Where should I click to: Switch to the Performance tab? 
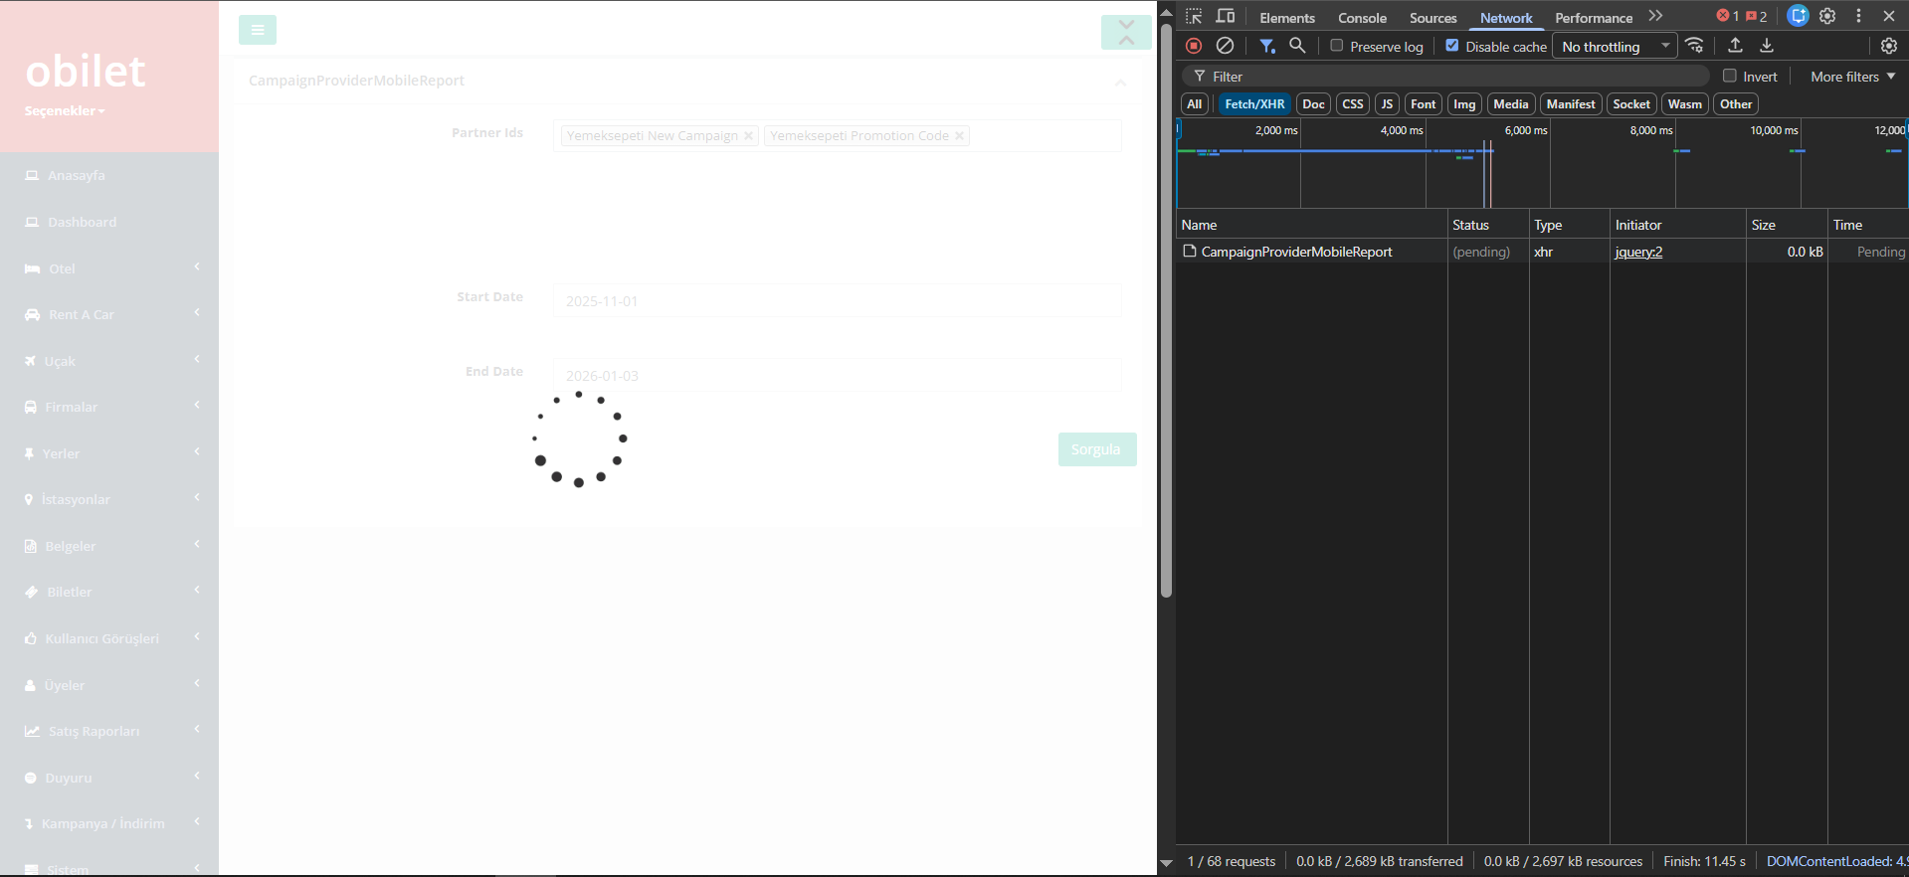click(1594, 18)
